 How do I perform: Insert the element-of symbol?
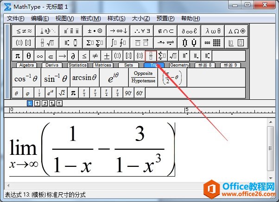[51, 56]
